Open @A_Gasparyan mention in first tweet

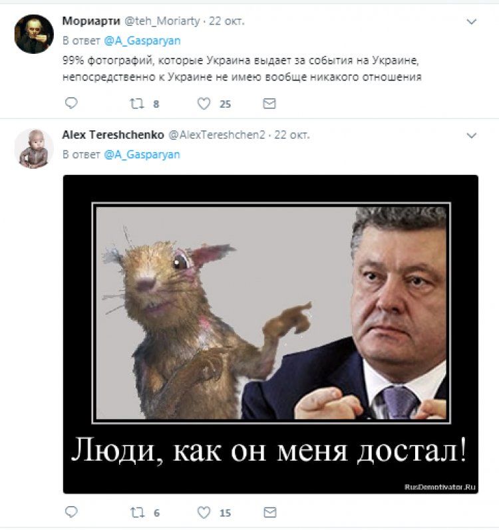coord(142,41)
